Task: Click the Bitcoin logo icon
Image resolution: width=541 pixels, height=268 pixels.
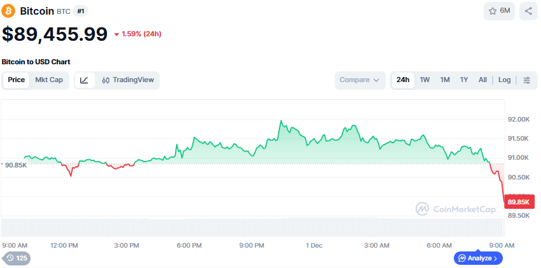Action: point(9,11)
